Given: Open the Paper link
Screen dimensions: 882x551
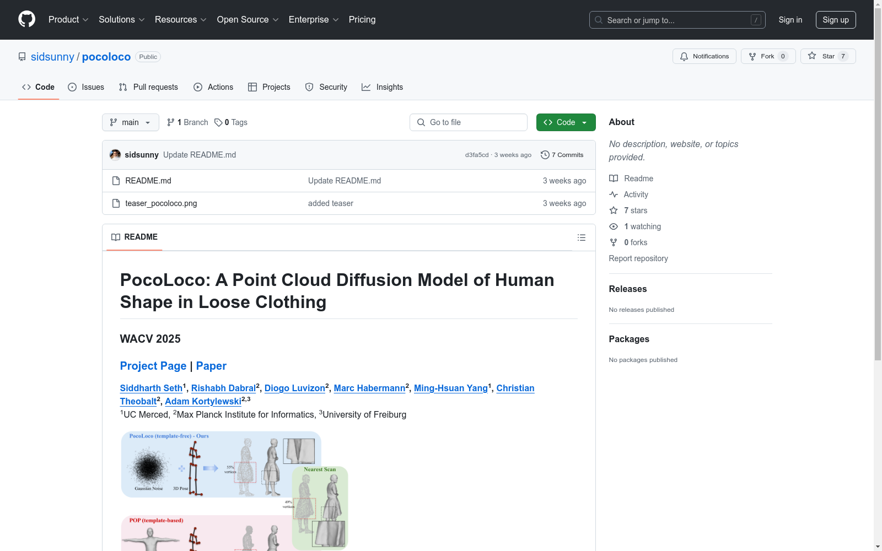Looking at the screenshot, I should point(211,366).
